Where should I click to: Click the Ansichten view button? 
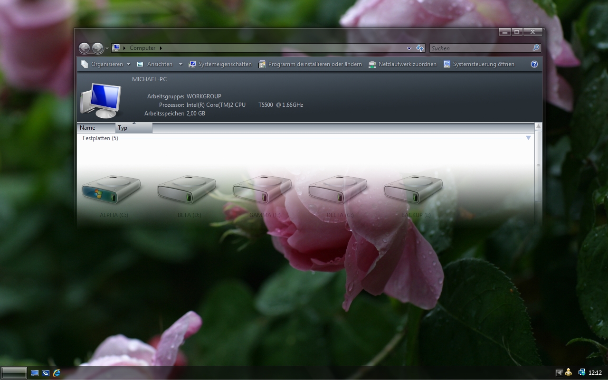click(155, 64)
